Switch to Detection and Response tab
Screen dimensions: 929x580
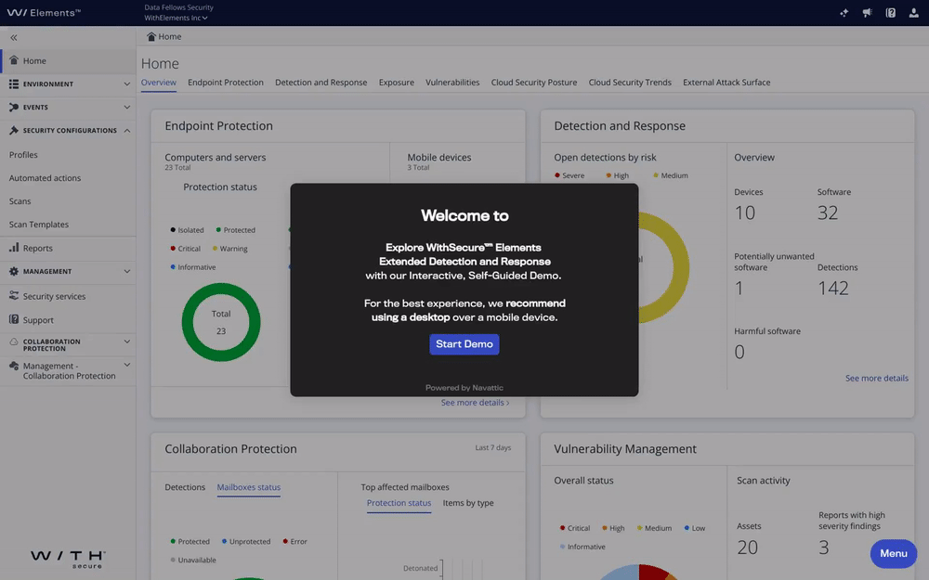click(321, 83)
